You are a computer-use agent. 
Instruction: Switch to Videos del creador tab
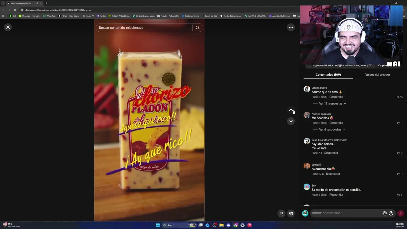pyautogui.click(x=377, y=75)
